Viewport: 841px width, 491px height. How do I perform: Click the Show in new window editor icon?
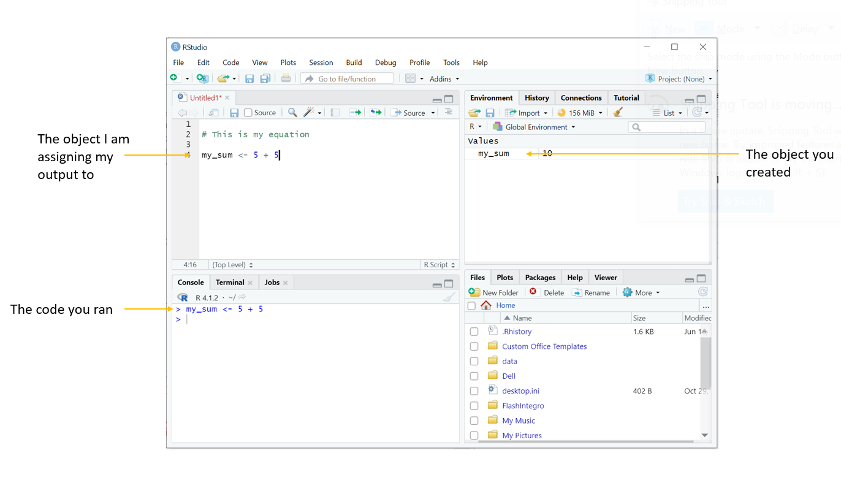coord(213,113)
